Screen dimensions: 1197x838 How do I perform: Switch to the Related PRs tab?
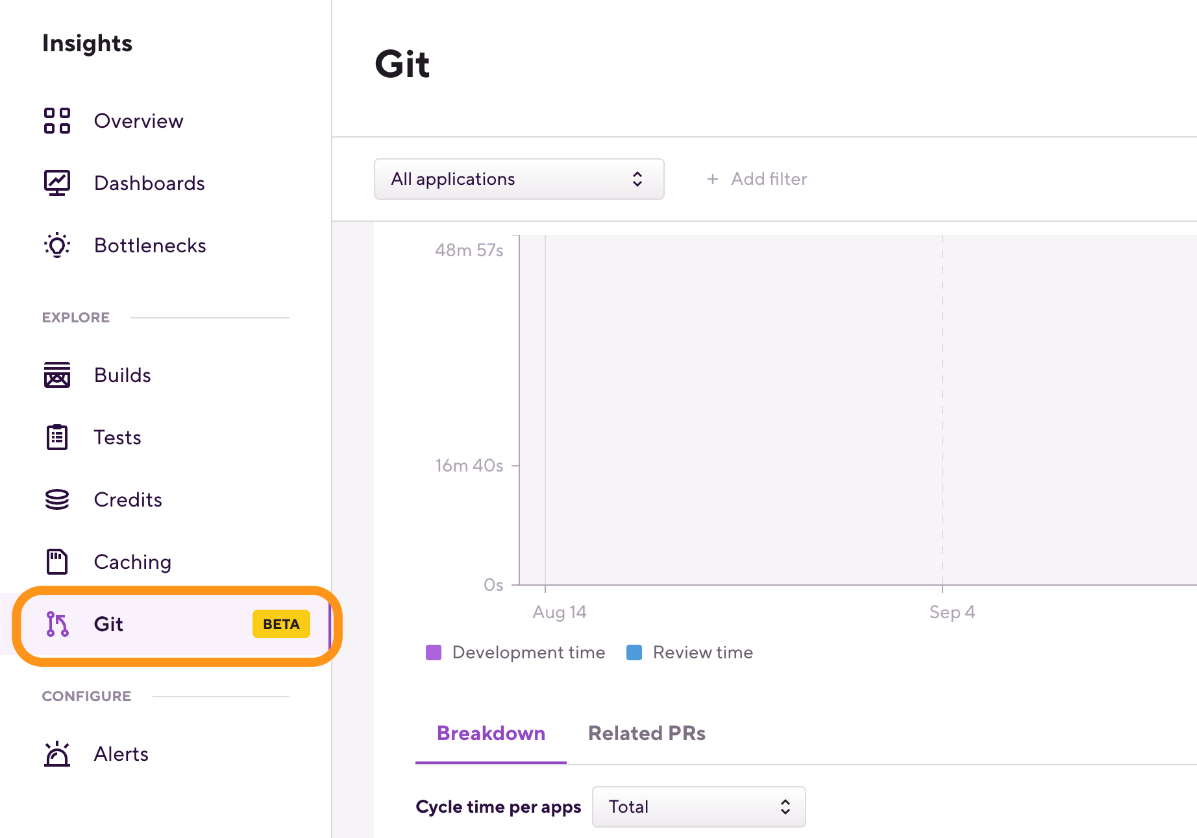click(646, 733)
